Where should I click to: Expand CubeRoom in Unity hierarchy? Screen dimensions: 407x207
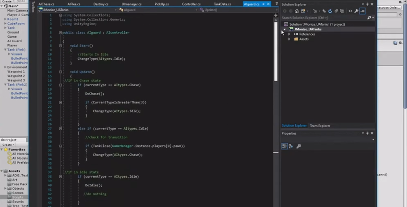pyautogui.click(x=5, y=24)
